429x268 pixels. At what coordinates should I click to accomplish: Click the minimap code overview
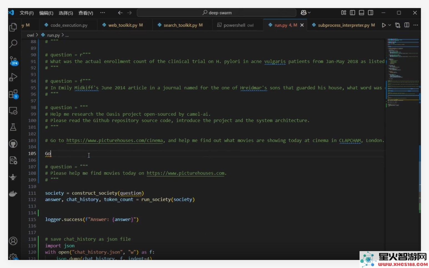(403, 72)
